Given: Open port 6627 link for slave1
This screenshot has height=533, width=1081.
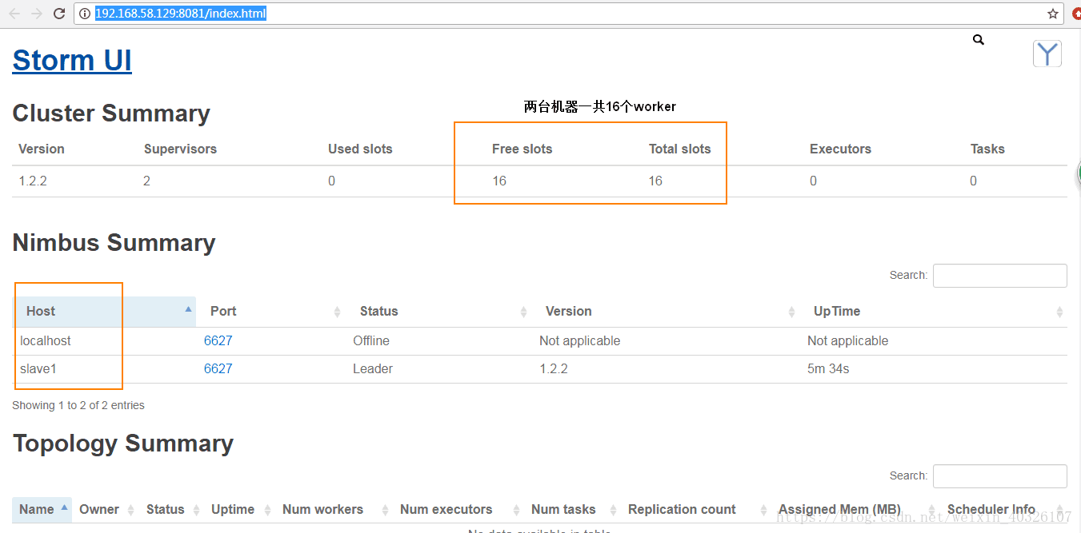Looking at the screenshot, I should [218, 368].
